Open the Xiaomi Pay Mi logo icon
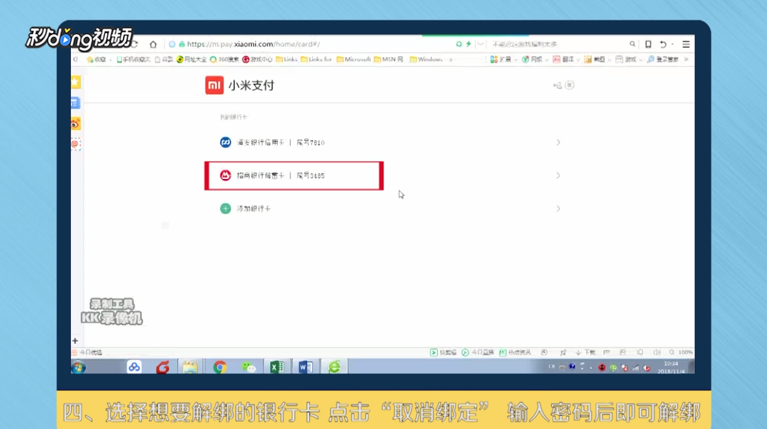This screenshot has width=767, height=429. point(214,85)
